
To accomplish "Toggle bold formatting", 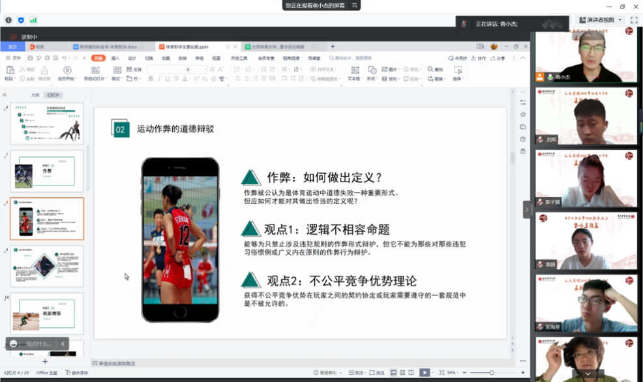I will pyautogui.click(x=151, y=77).
